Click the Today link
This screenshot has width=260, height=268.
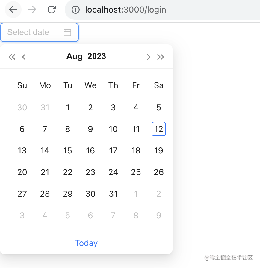(x=86, y=243)
